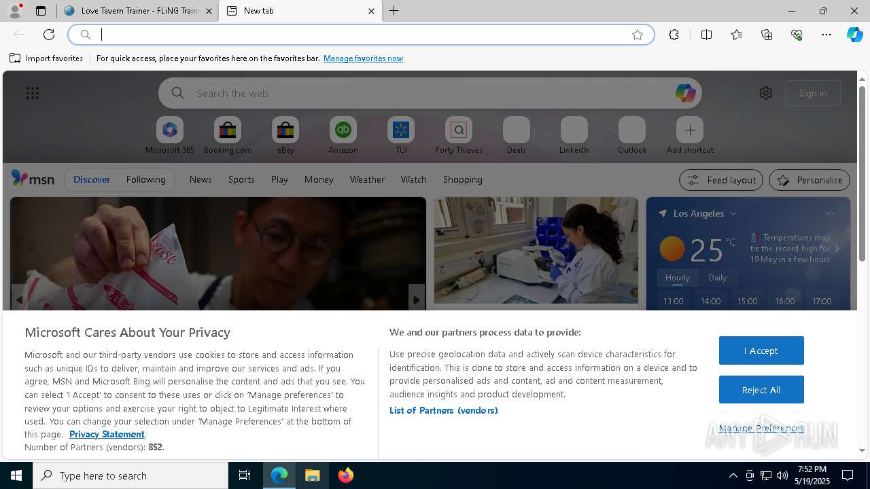Show hidden system tray icons chevron
Viewport: 870px width, 489px height.
(733, 475)
